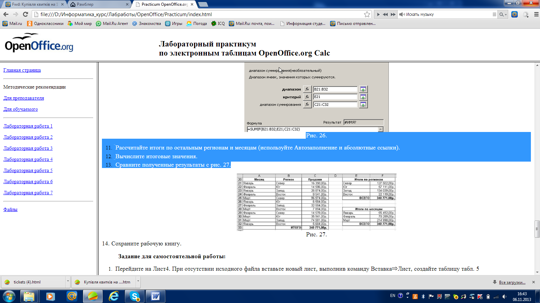Open Microsoft Word from the taskbar
Screen dimensions: 540x303
pyautogui.click(x=156, y=296)
